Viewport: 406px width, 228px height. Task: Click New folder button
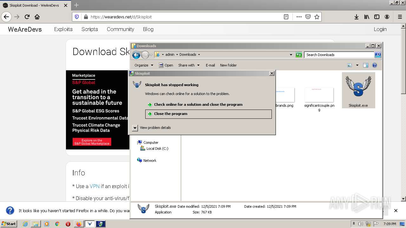coord(228,65)
